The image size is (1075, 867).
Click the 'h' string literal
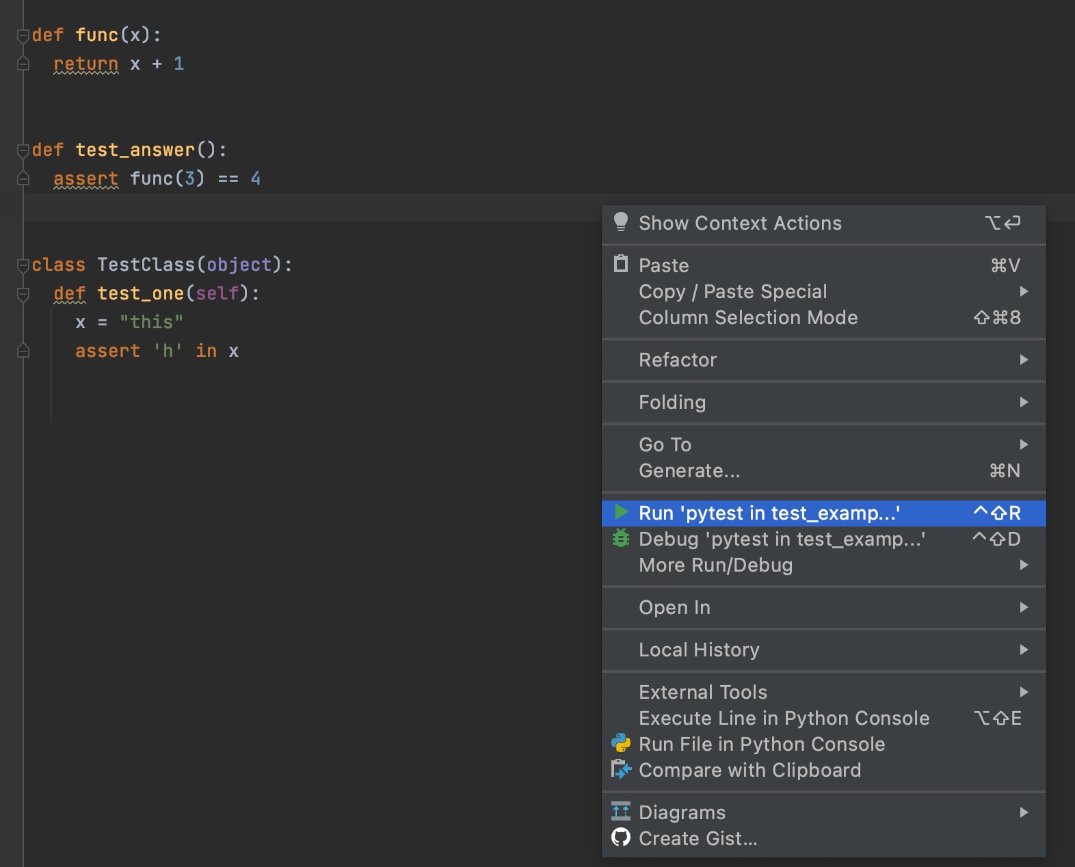[x=168, y=351]
